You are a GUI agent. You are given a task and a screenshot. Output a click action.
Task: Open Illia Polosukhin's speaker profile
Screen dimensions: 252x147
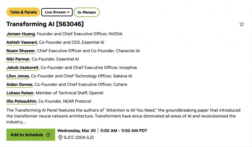point(21,101)
